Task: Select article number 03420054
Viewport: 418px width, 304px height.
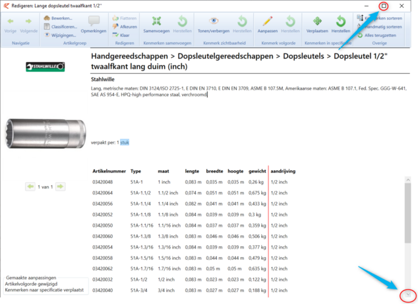Action: (103, 247)
